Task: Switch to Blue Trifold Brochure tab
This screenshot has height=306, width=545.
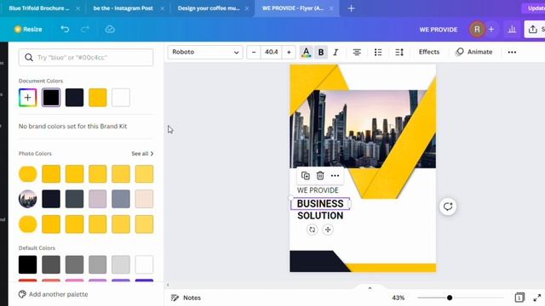Action: coord(39,8)
